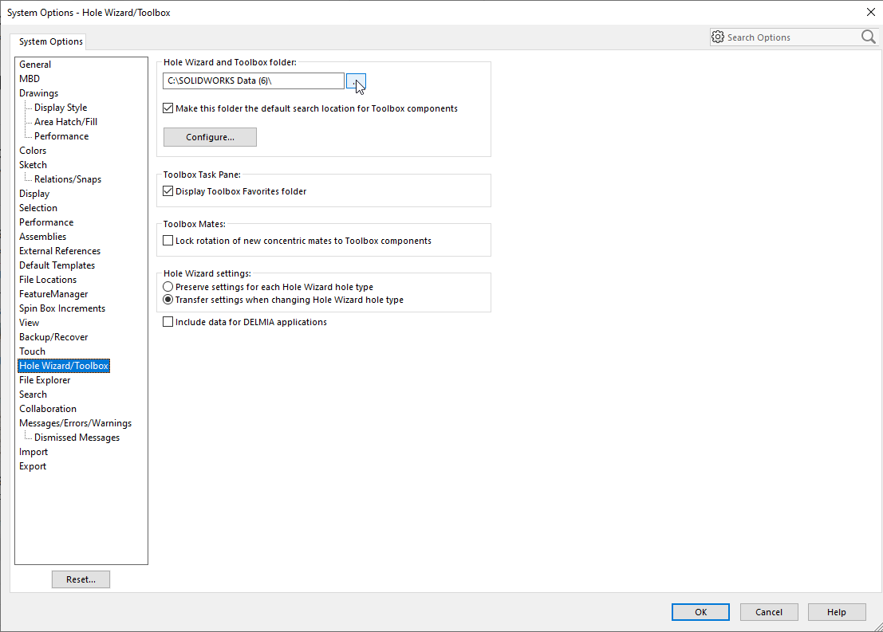The height and width of the screenshot is (632, 883).
Task: Enable Lock rotation of new concentric mates
Action: click(x=168, y=241)
